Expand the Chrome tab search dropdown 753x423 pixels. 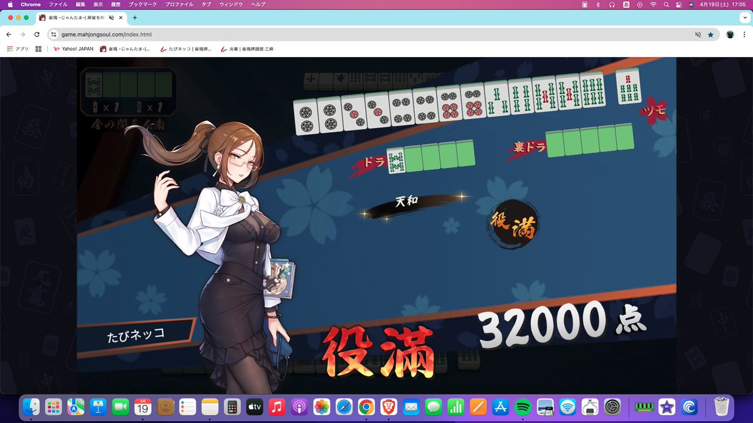coord(744,18)
